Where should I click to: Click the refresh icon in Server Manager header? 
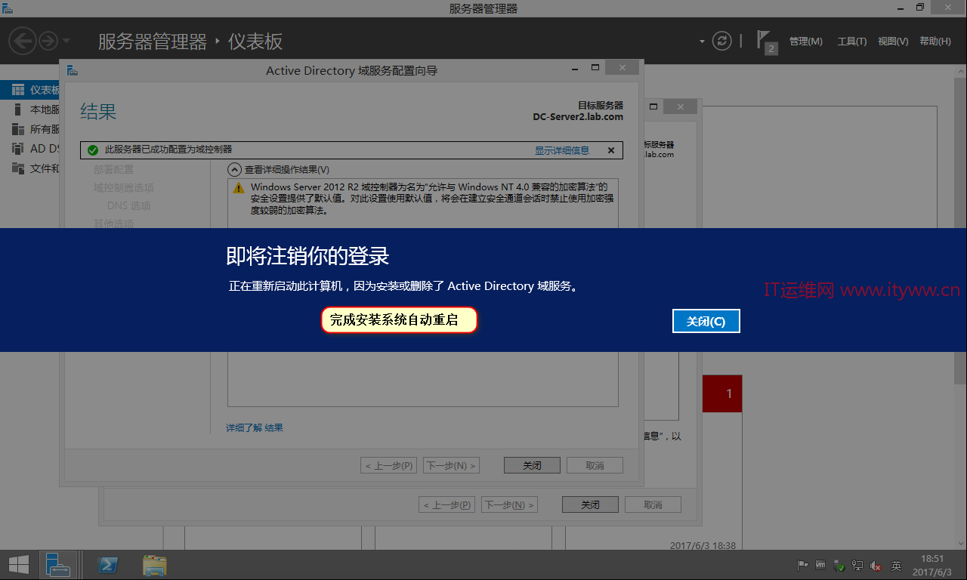coord(722,41)
